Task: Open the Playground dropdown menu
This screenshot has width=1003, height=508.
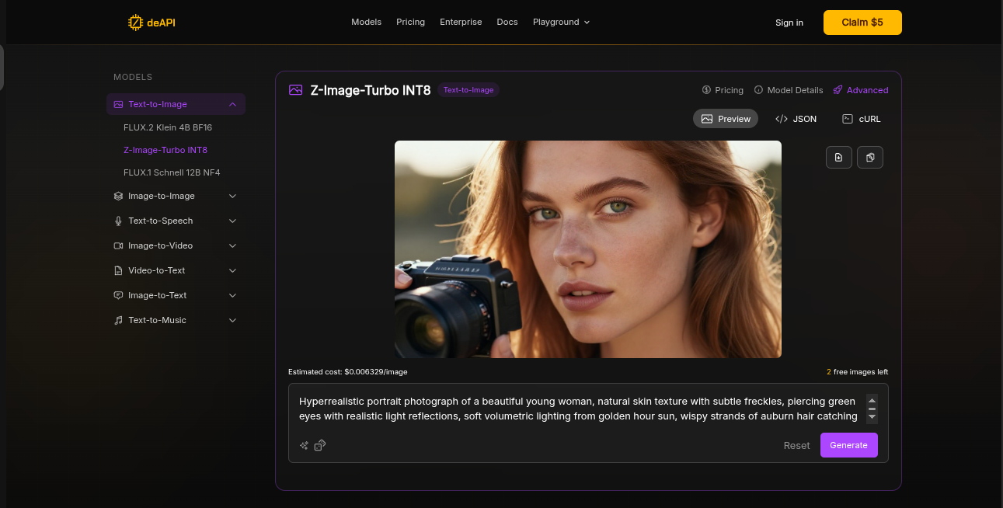Action: pos(561,23)
